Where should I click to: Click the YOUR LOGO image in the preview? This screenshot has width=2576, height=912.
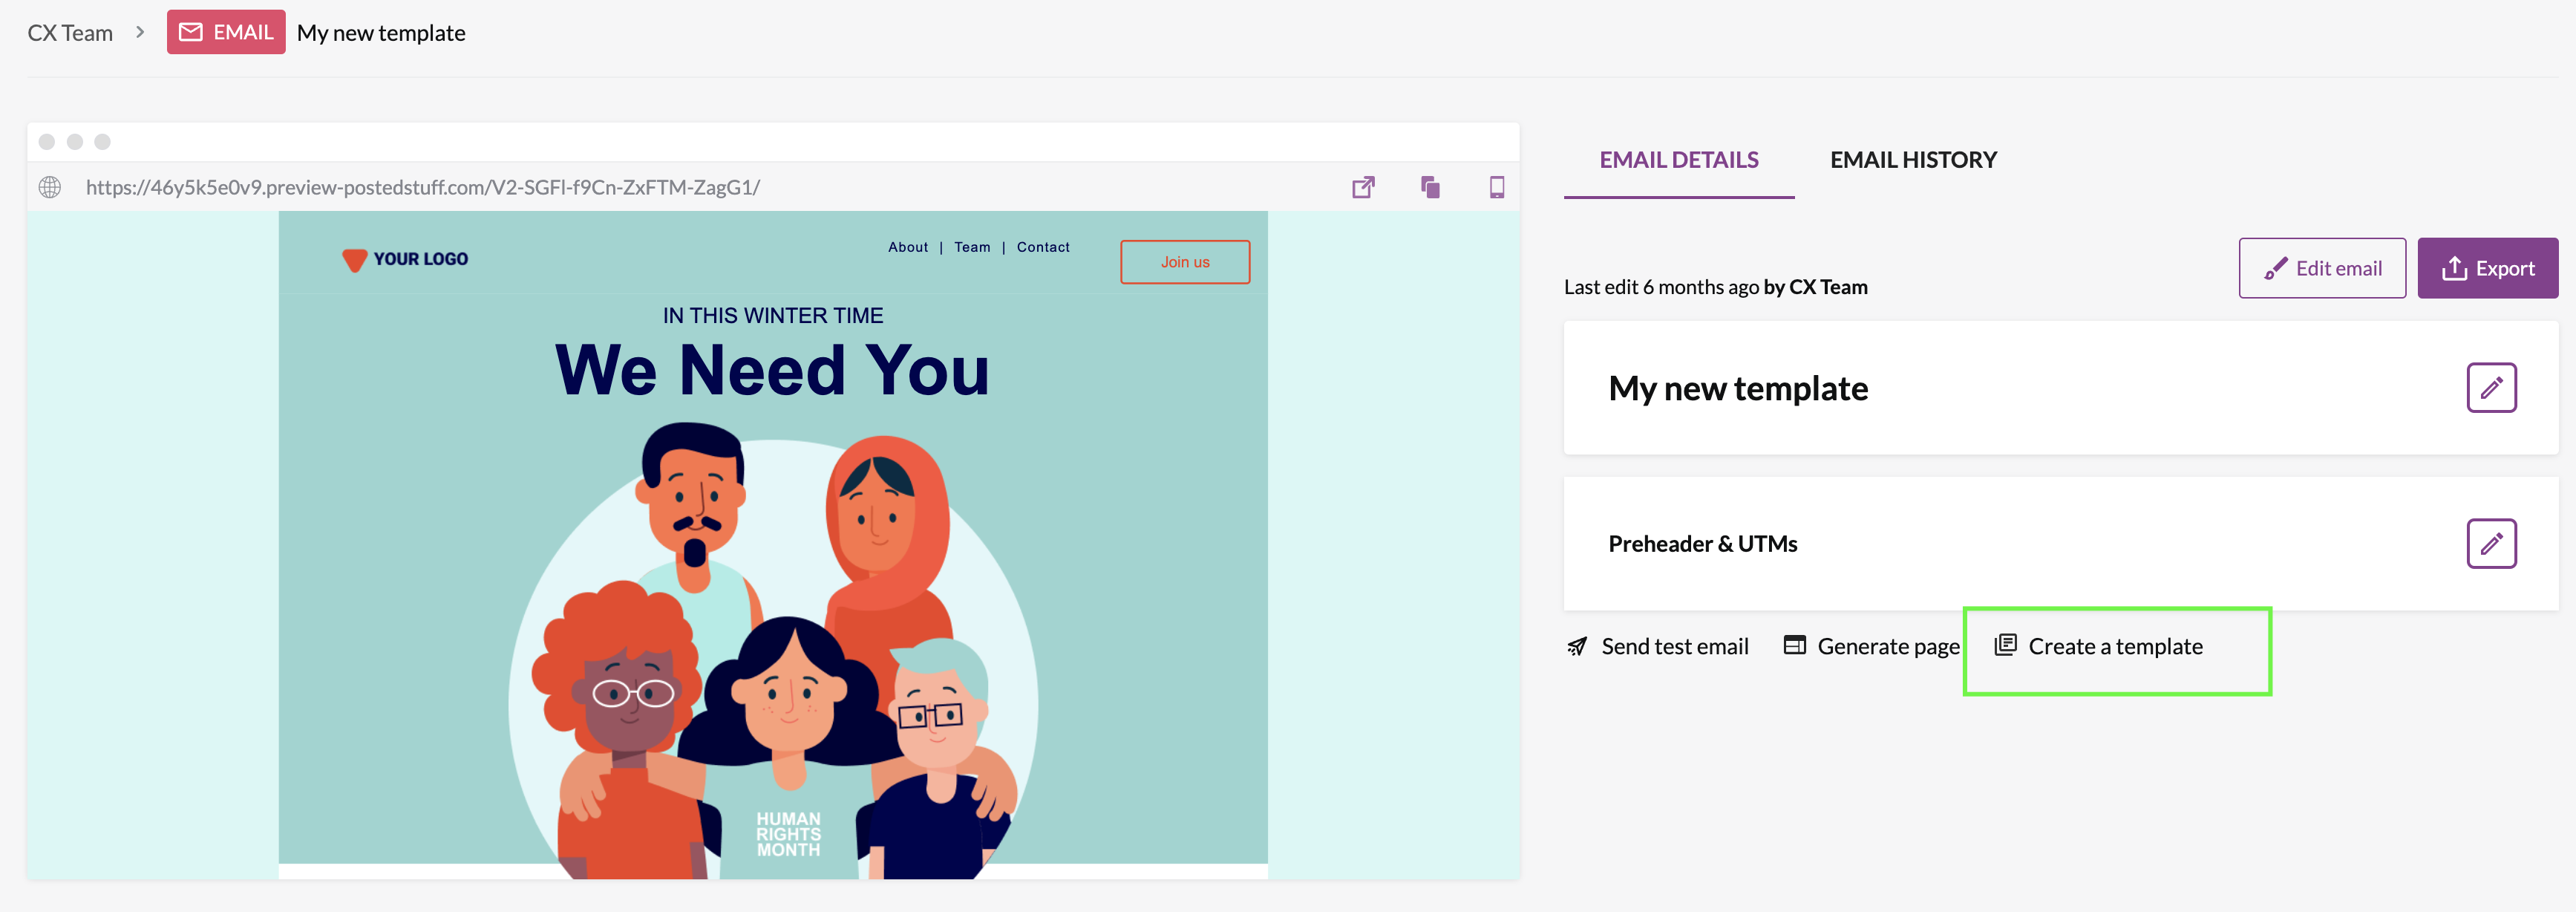pos(405,259)
